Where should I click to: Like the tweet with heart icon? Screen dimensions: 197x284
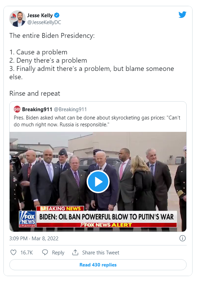[x=13, y=252]
